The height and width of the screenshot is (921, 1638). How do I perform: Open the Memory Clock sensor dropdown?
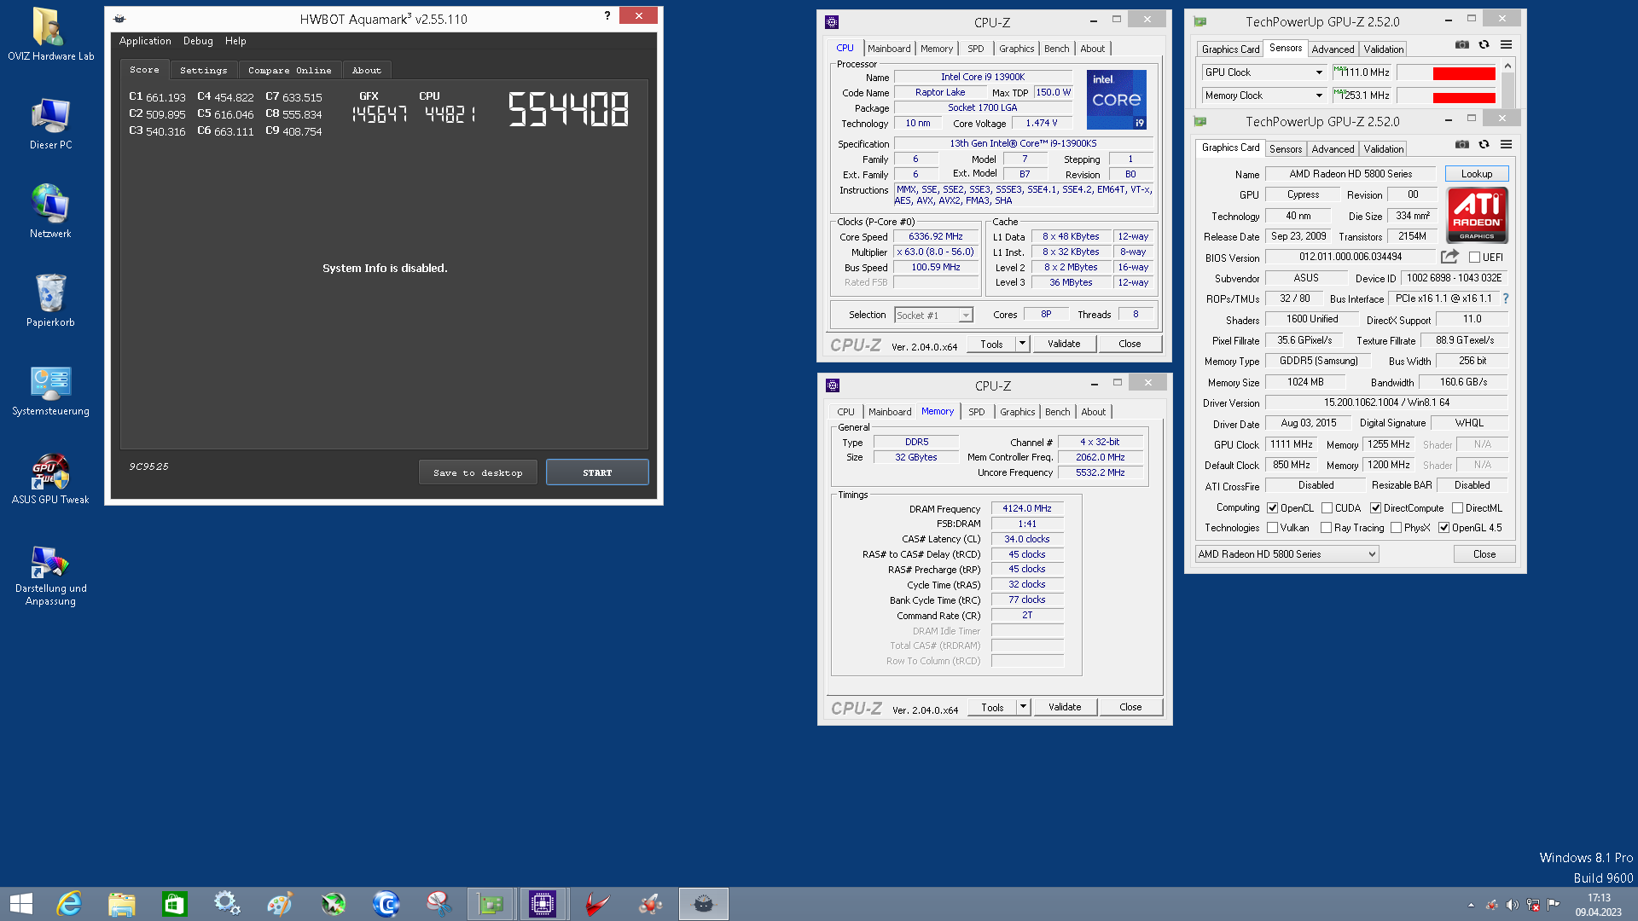[x=1263, y=96]
